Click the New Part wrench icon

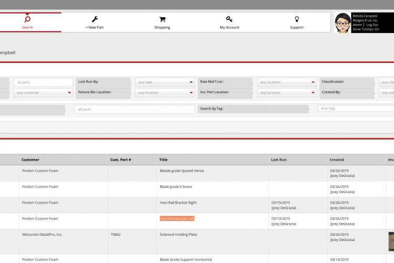95,19
